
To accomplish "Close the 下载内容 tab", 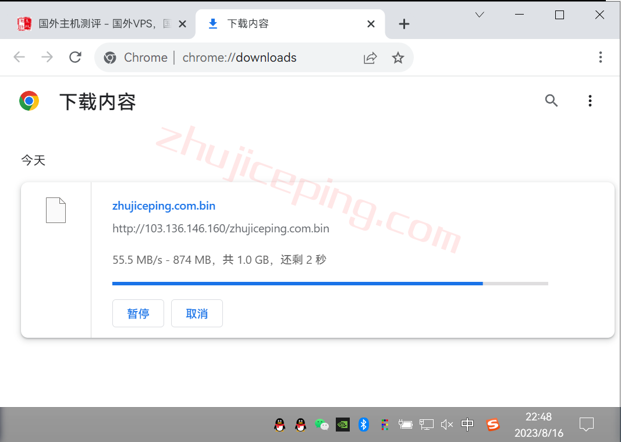I will (x=371, y=24).
